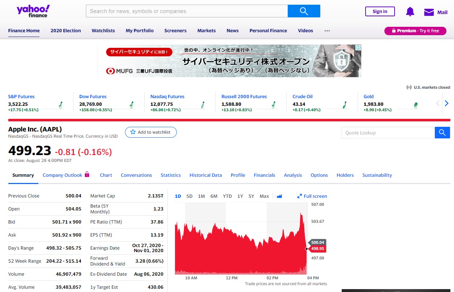Click the blue search magnifier button
The image size is (454, 292).
pyautogui.click(x=304, y=11)
